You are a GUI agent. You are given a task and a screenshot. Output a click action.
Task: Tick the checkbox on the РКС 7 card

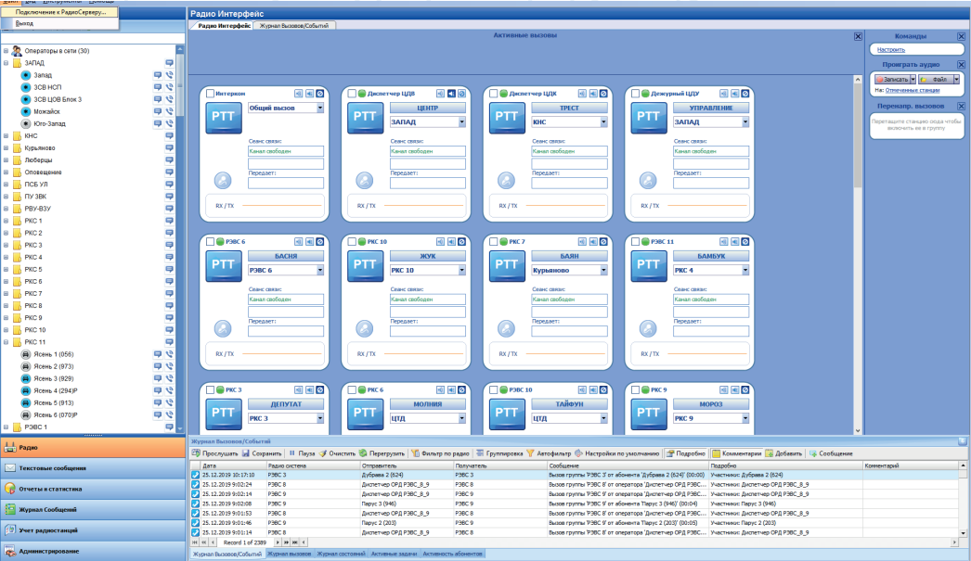(x=494, y=242)
